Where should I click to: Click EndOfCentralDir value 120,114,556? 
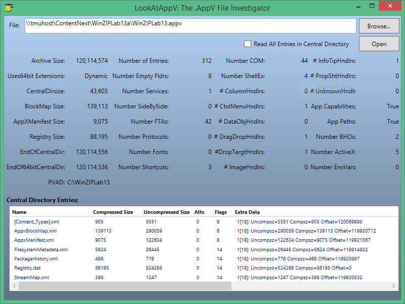point(92,152)
